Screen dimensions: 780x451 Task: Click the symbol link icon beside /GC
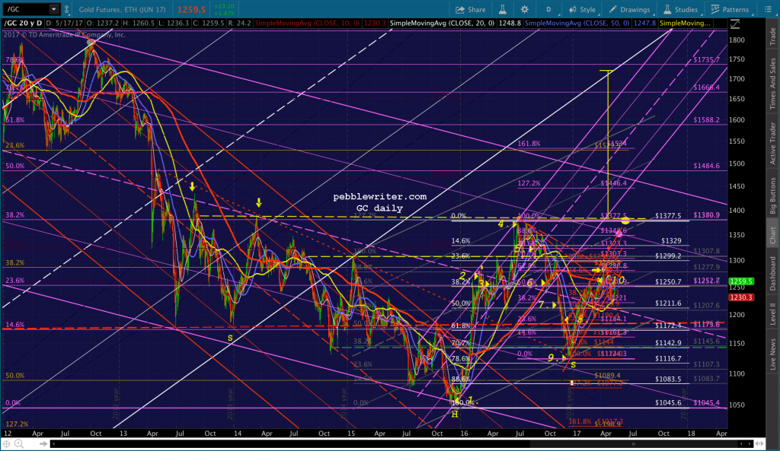(x=67, y=9)
